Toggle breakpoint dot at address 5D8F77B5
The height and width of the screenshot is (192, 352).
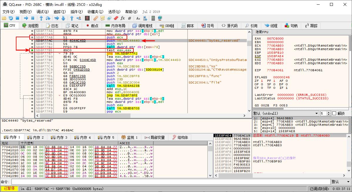32,50
